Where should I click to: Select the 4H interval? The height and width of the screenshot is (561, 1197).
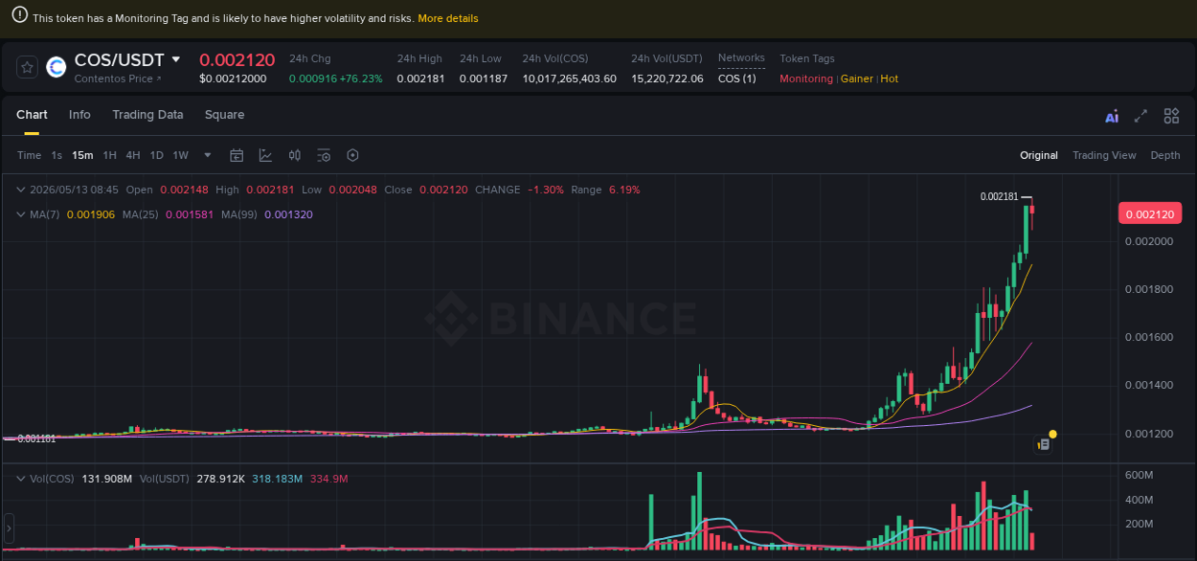133,155
